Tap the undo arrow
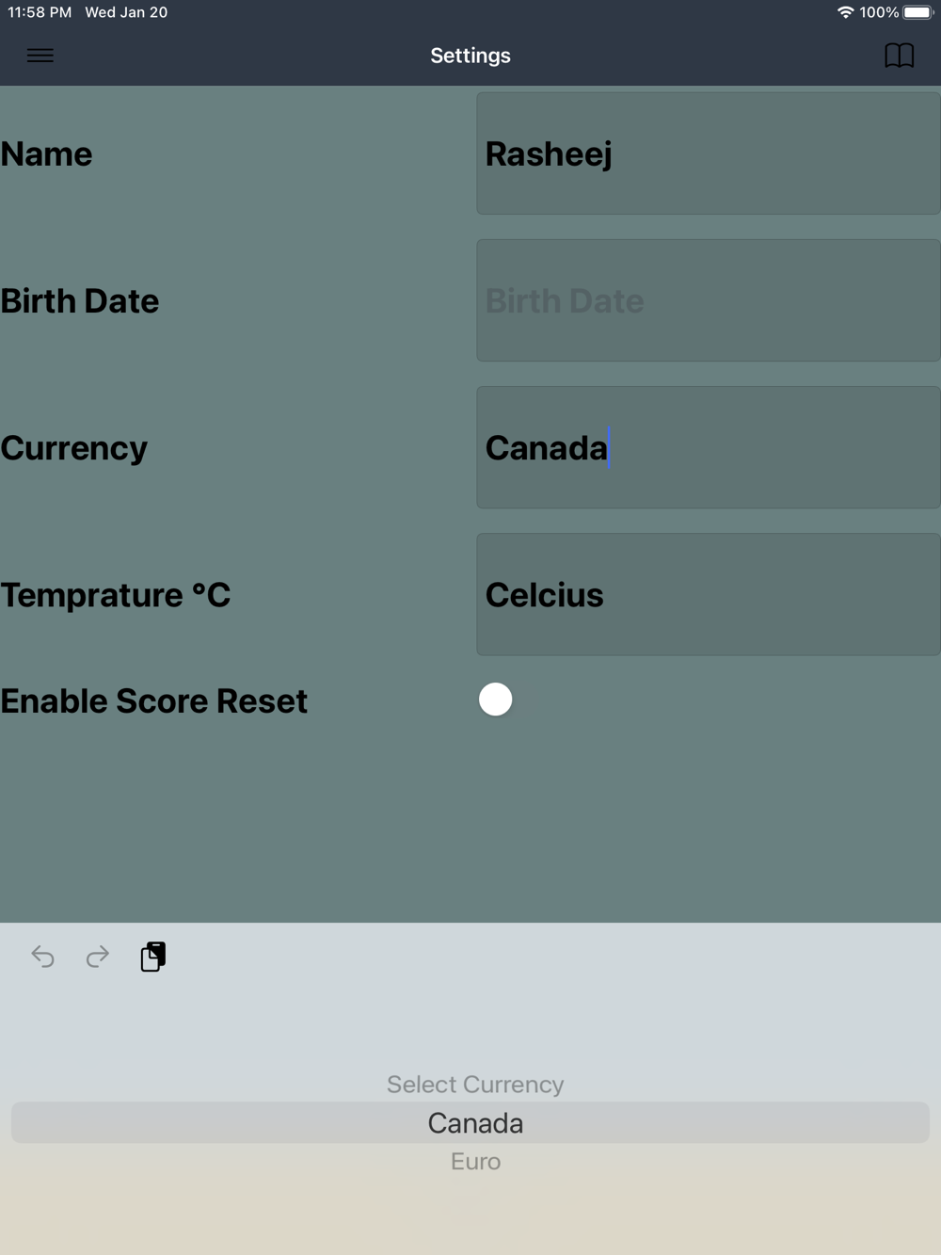 click(x=42, y=957)
